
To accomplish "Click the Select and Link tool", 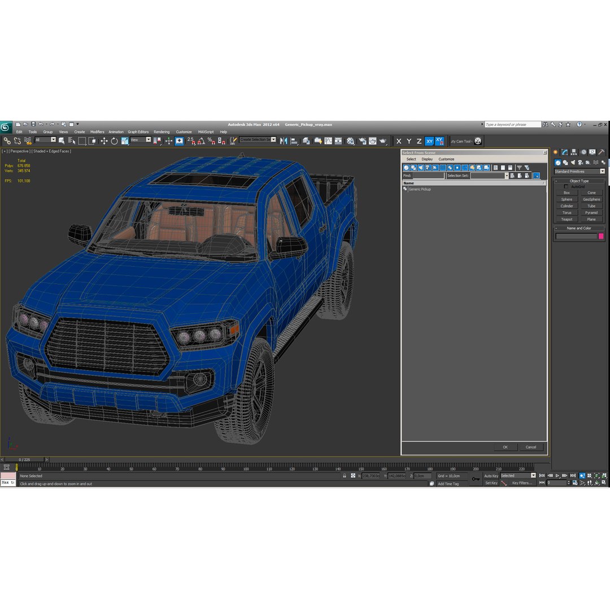I will coord(7,141).
